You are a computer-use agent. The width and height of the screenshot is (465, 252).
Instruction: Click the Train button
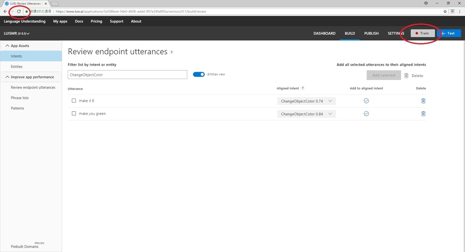(423, 33)
